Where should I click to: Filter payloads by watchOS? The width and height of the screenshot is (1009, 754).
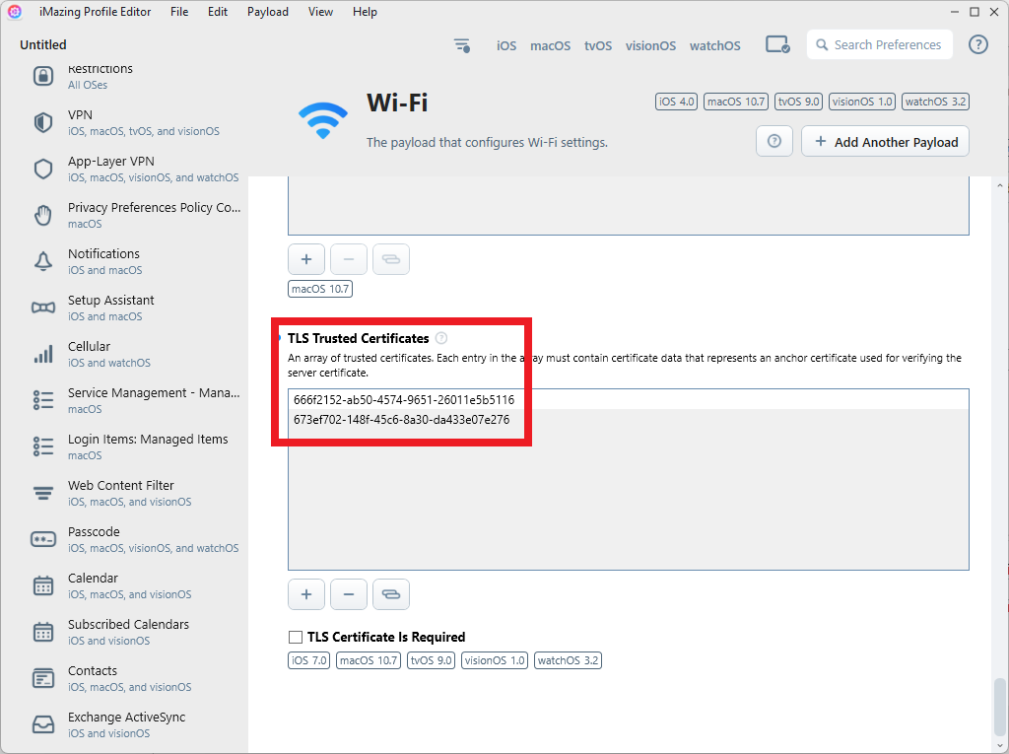(715, 45)
